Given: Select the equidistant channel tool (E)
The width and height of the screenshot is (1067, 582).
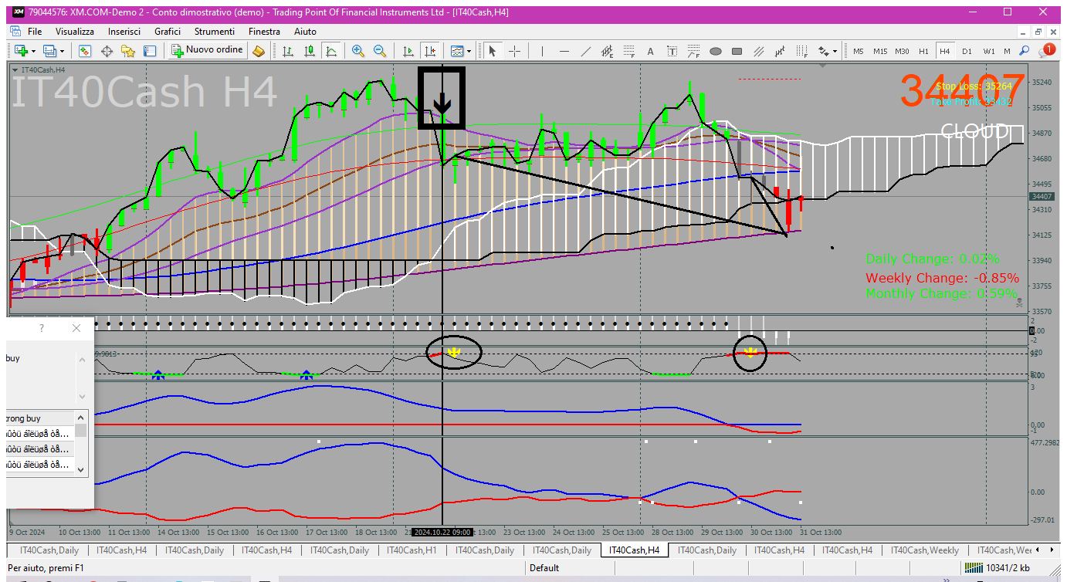Looking at the screenshot, I should click(x=608, y=51).
